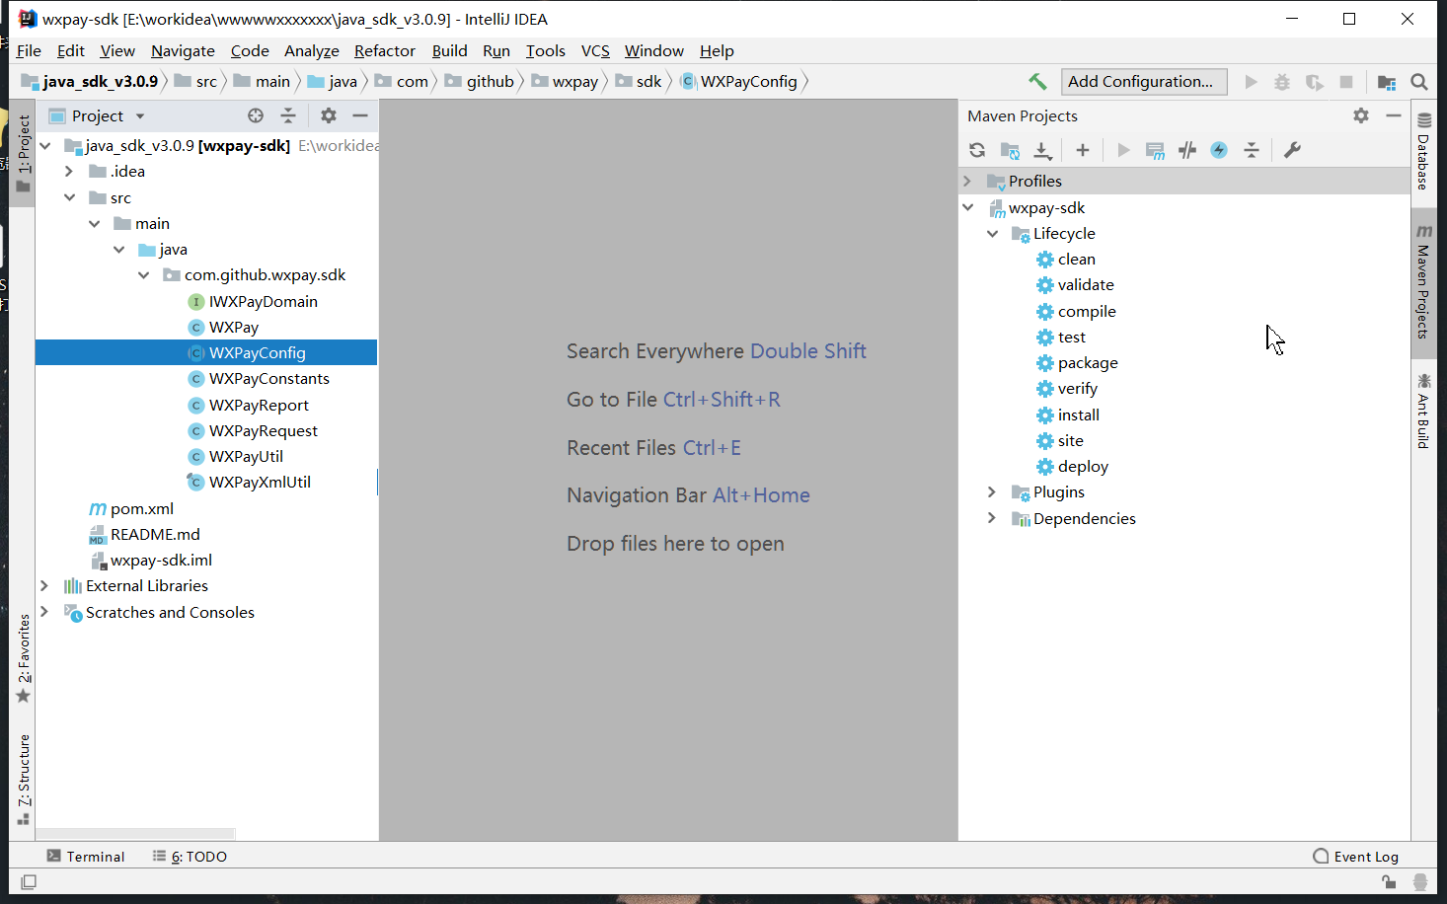Expand External Libraries node
1447x904 pixels.
point(44,585)
